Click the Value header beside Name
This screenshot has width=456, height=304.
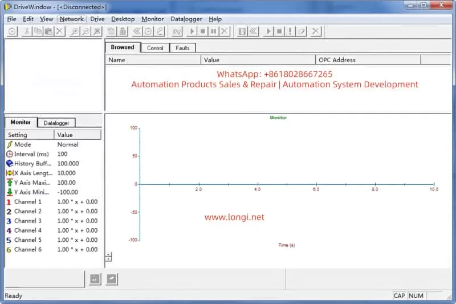click(x=258, y=60)
